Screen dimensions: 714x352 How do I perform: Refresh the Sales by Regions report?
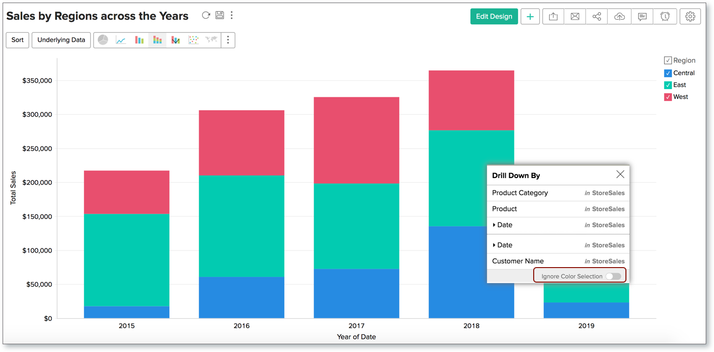pyautogui.click(x=206, y=16)
